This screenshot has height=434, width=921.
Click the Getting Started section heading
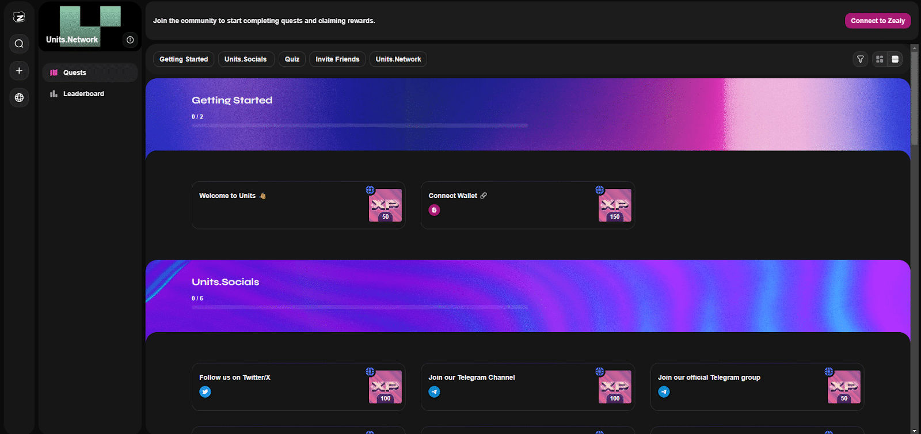pos(232,100)
